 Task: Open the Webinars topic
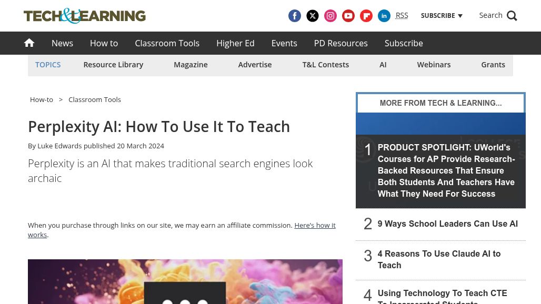tap(434, 65)
